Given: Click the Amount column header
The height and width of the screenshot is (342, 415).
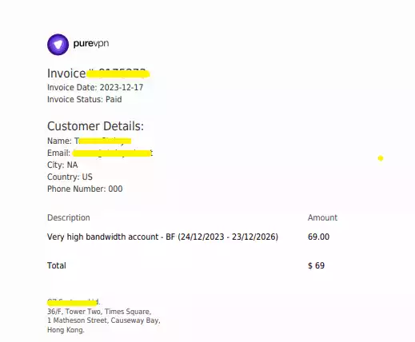Looking at the screenshot, I should coord(322,217).
